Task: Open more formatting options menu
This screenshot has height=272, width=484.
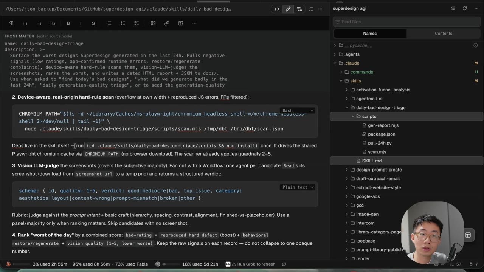Action: 194,23
